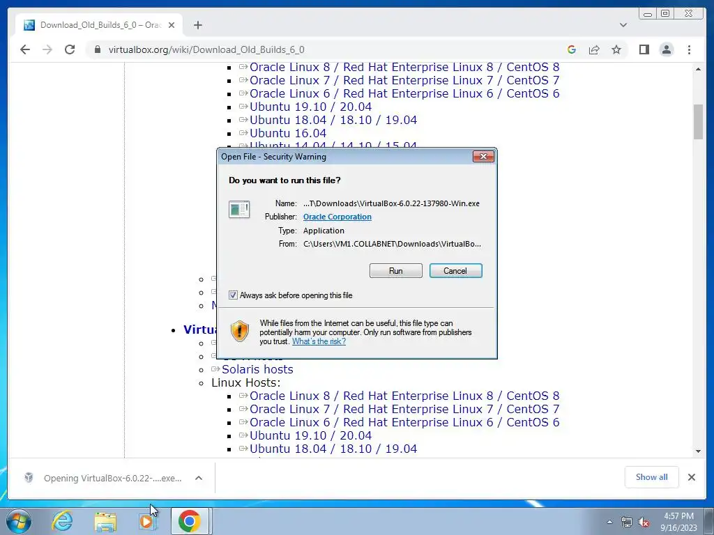This screenshot has height=535, width=714.
Task: Open the Solaris hosts link
Action: [x=257, y=369]
